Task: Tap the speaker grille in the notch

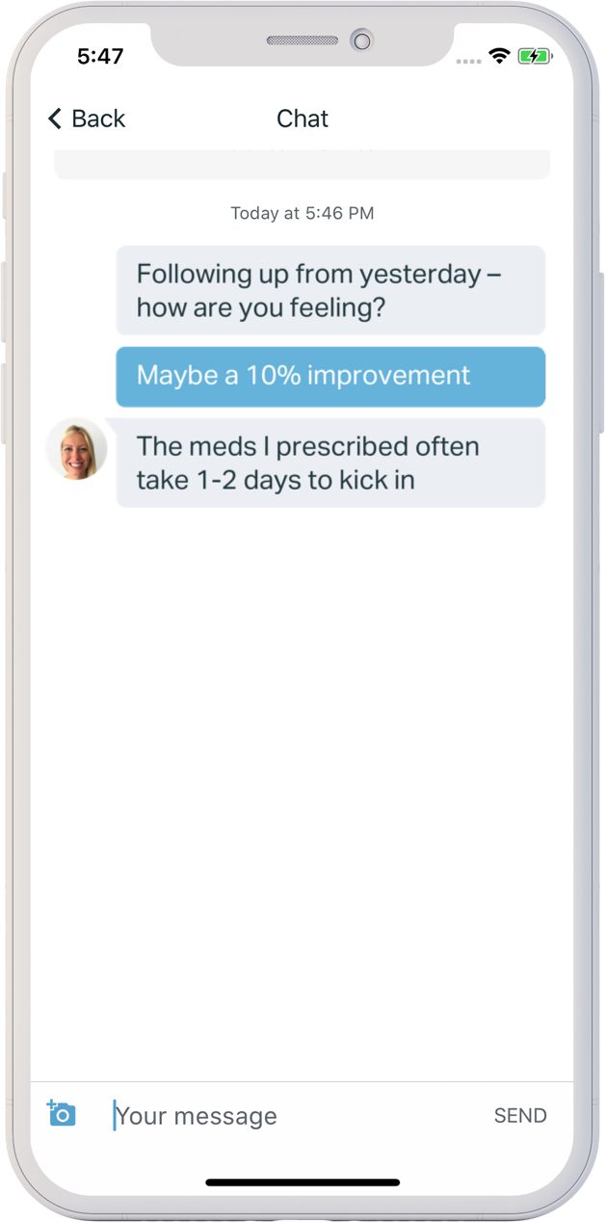Action: [x=302, y=40]
